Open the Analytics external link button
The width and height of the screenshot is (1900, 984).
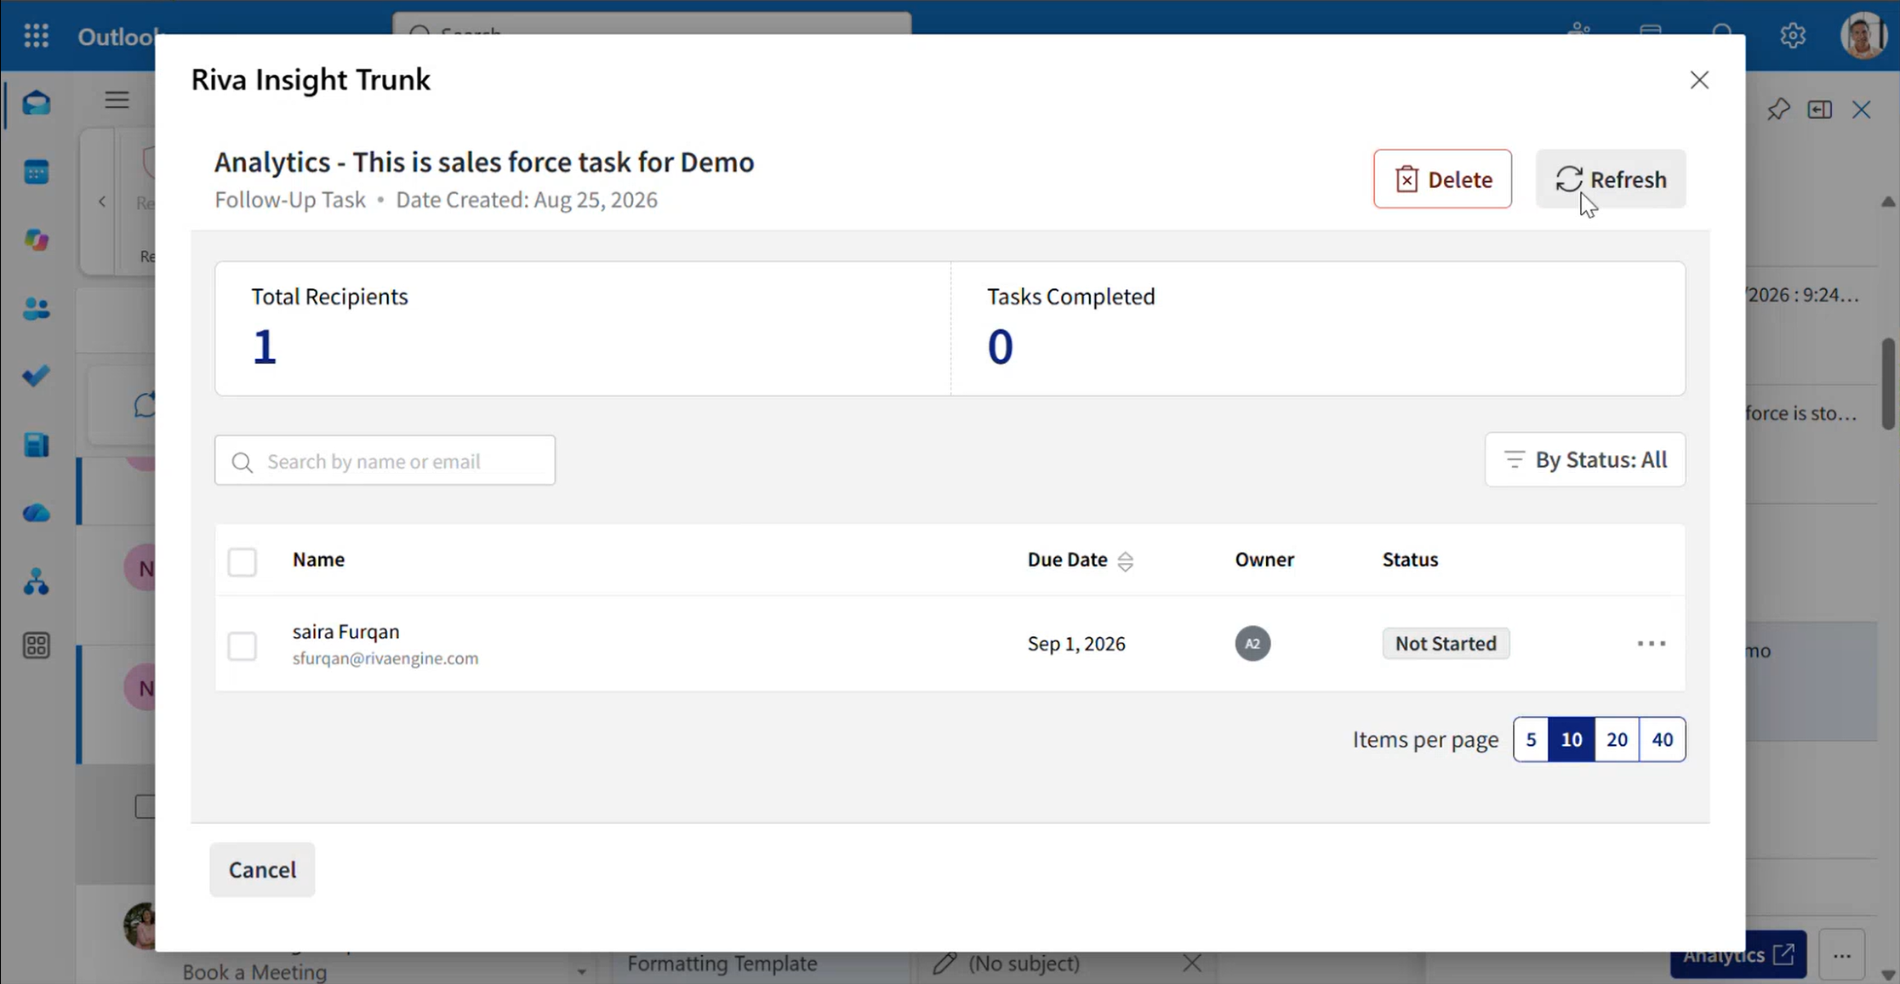pyautogui.click(x=1737, y=955)
